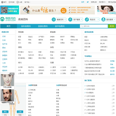Open 三叉神经痛 under head diseases

click(32, 90)
